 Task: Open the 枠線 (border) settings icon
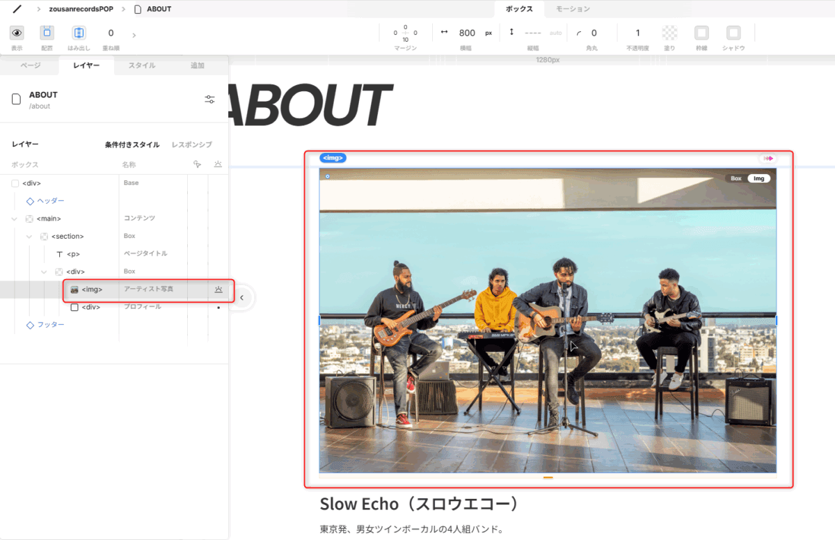click(701, 33)
